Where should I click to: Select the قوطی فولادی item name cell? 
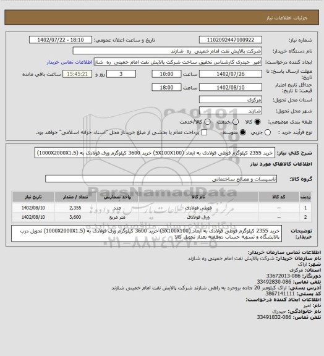click(198, 208)
